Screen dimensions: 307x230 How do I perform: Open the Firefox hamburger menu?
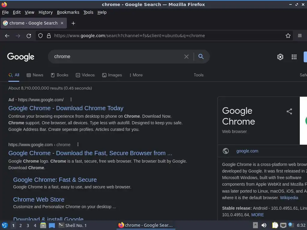tap(300, 36)
